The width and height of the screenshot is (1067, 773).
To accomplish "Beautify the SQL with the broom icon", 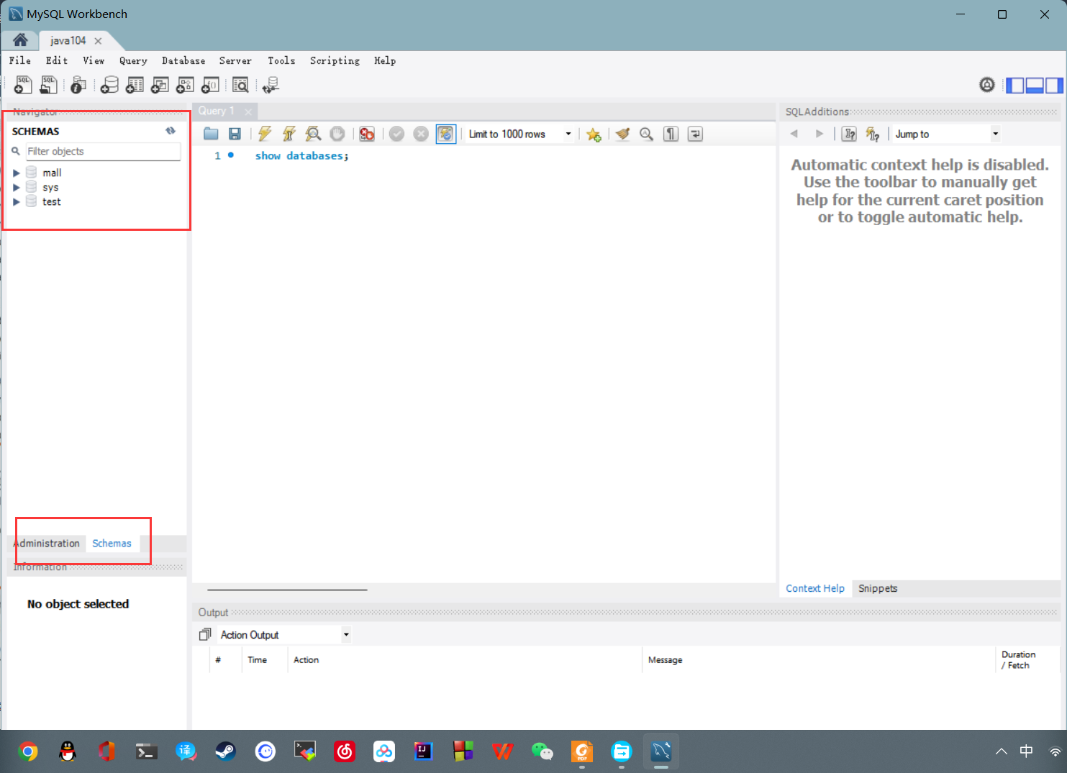I will pyautogui.click(x=622, y=134).
